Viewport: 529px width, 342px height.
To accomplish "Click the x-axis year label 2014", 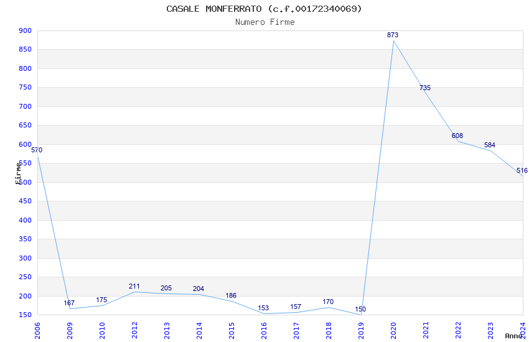I will [x=199, y=331].
